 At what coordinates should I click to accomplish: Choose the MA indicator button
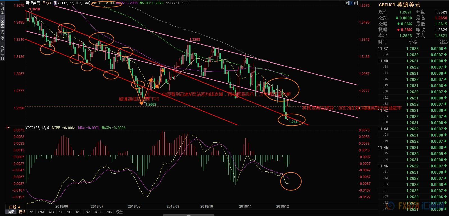(31, 212)
